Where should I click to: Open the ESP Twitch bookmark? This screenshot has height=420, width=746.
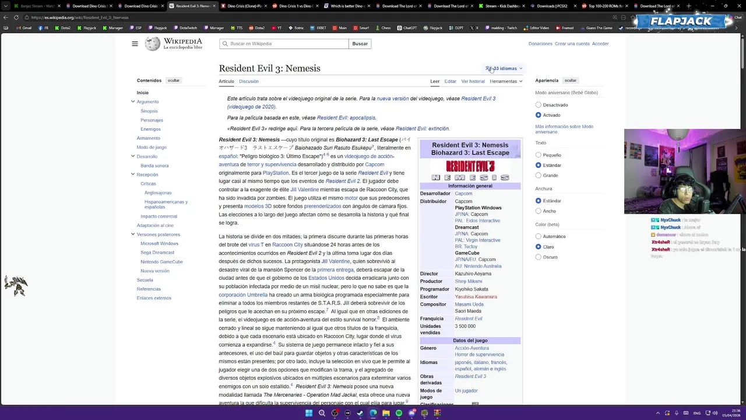pyautogui.click(x=135, y=28)
